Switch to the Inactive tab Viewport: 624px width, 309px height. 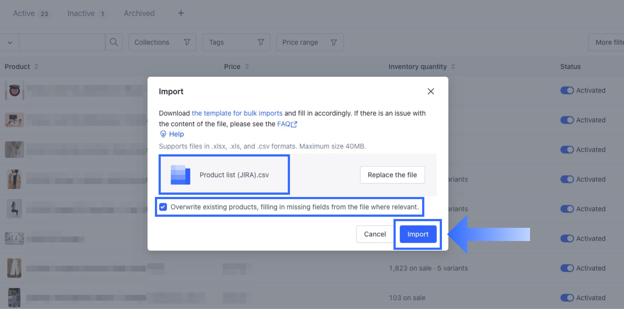tap(81, 13)
